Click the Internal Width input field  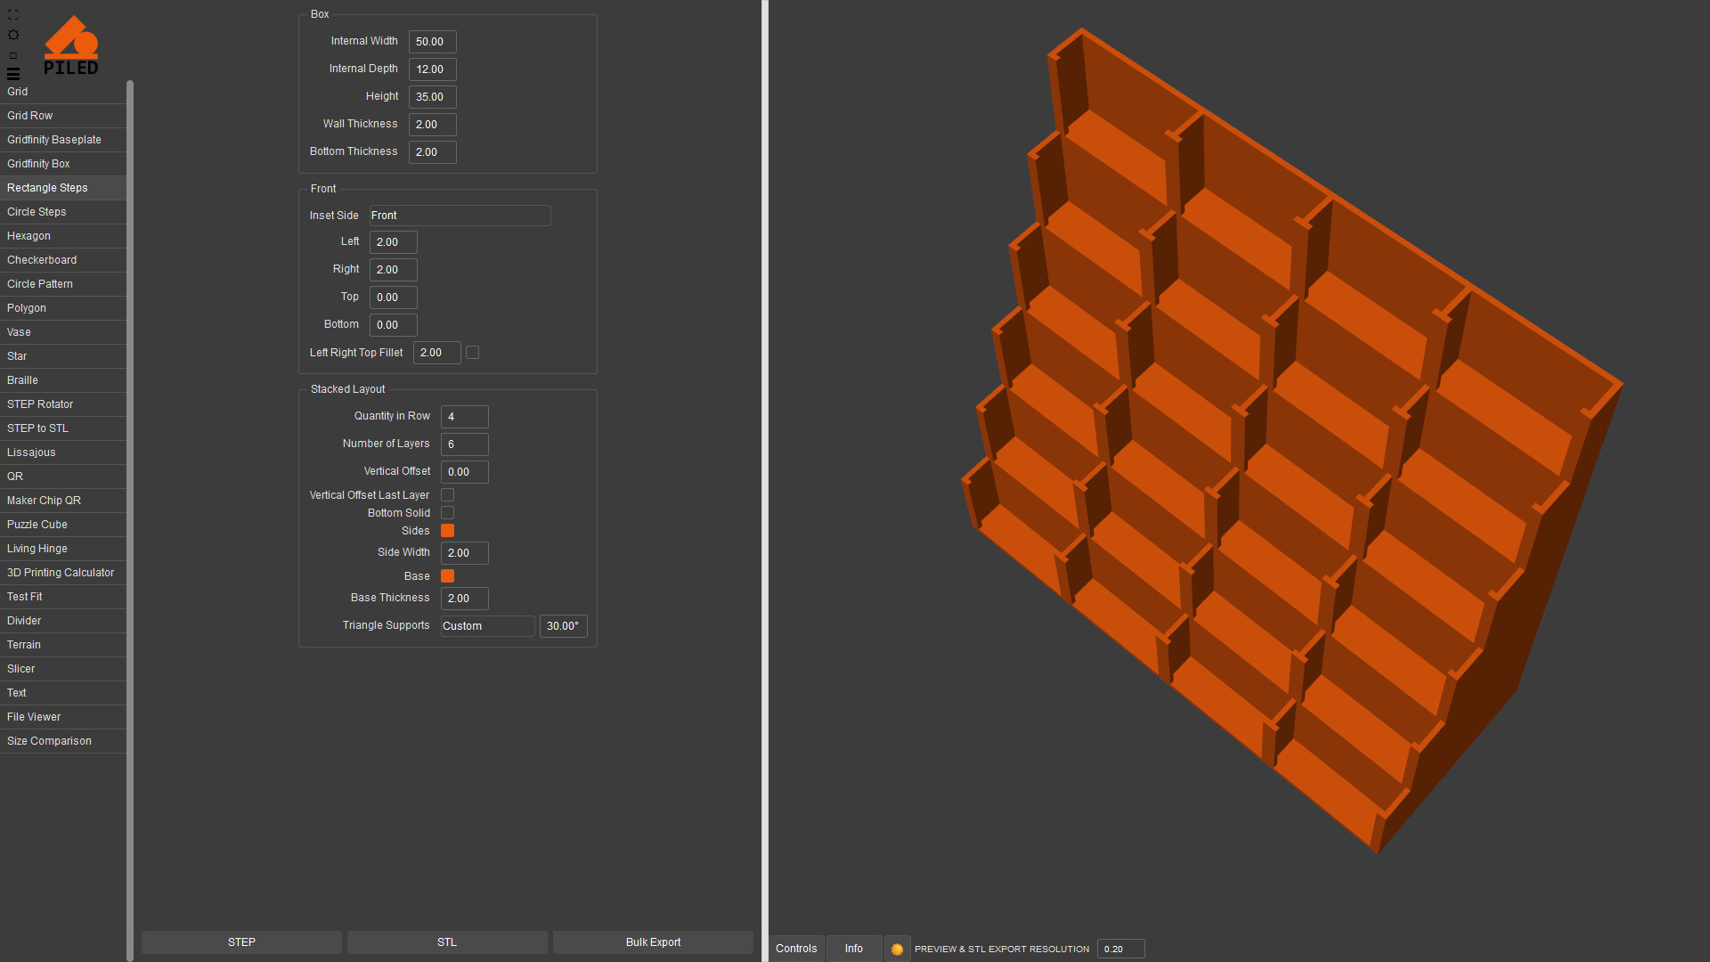432,42
